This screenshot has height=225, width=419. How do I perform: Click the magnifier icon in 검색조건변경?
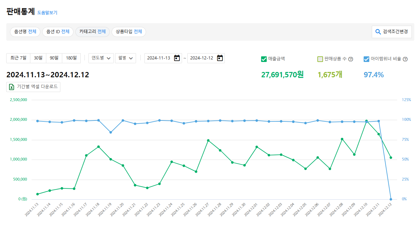click(x=378, y=32)
